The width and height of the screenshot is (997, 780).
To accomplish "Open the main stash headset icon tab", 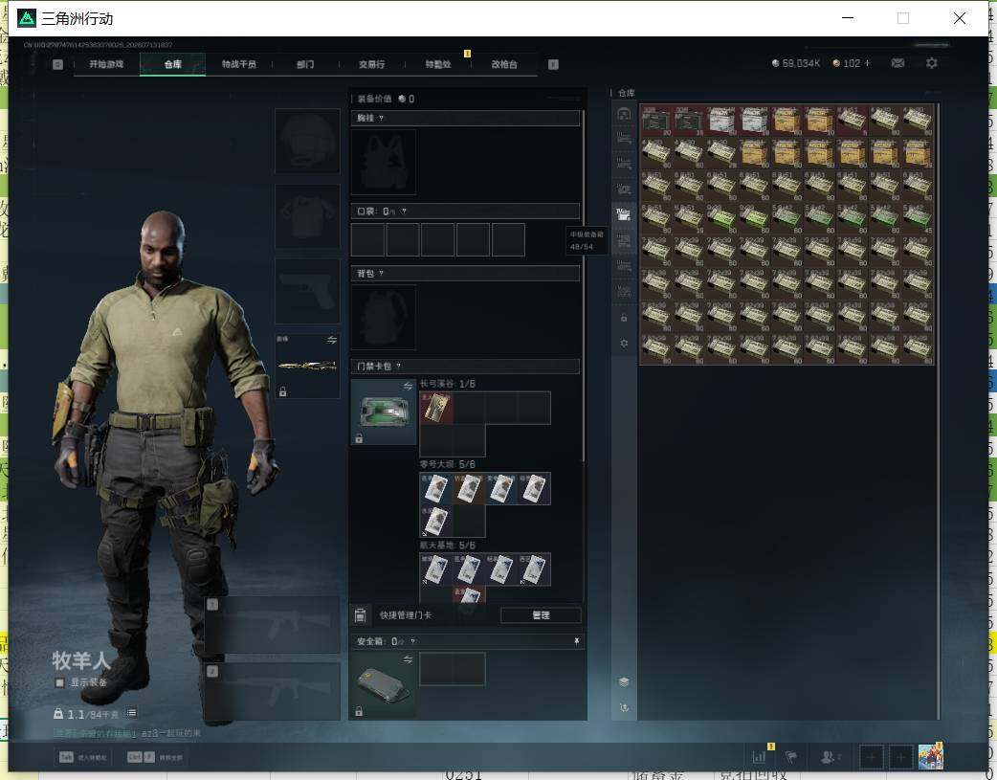I will click(x=624, y=114).
